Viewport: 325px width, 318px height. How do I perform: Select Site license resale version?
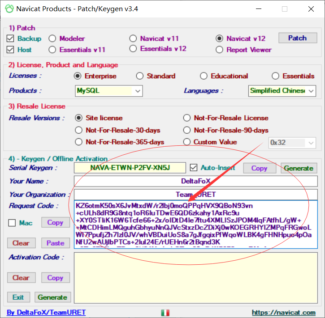[78, 118]
